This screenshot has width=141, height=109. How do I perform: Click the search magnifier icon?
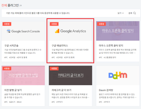pyautogui.click(x=135, y=13)
